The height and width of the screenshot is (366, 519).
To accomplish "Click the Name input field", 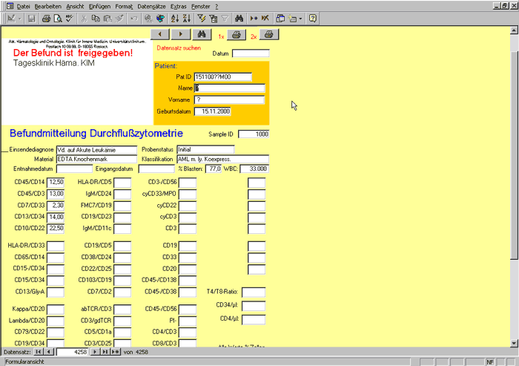I will pos(229,88).
